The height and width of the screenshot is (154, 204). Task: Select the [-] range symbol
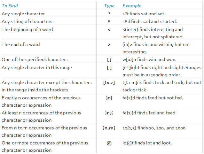pos(109,68)
